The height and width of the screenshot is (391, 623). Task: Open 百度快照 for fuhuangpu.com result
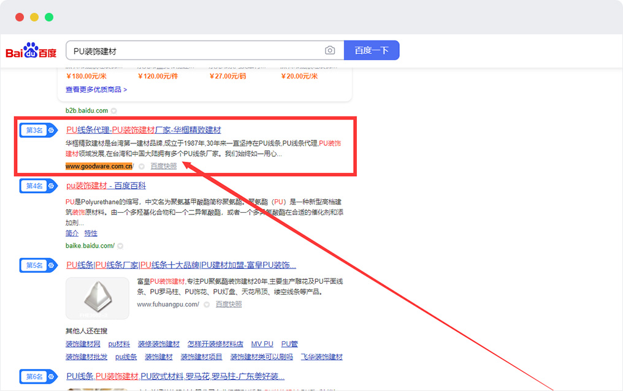229,304
